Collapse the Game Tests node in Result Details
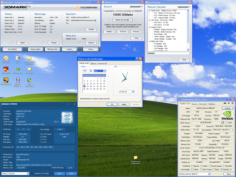 click(x=149, y=10)
